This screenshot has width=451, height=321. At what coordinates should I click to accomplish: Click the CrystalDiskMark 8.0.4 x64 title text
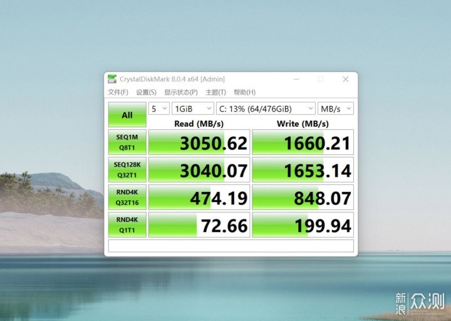click(x=172, y=79)
